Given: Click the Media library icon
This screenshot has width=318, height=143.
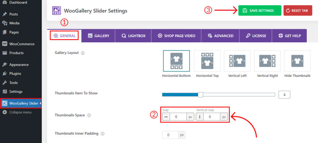Looking at the screenshot, I should (4, 23).
